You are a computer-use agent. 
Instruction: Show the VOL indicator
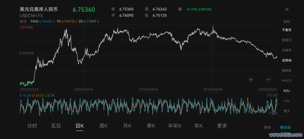(287, 101)
